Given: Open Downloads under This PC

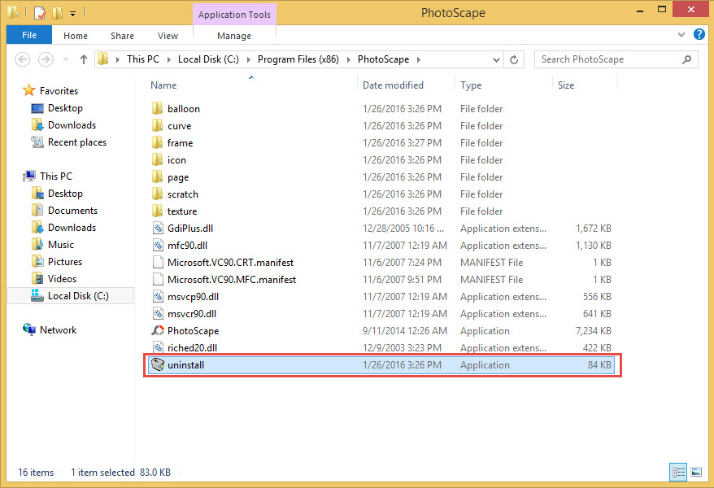Looking at the screenshot, I should point(72,227).
